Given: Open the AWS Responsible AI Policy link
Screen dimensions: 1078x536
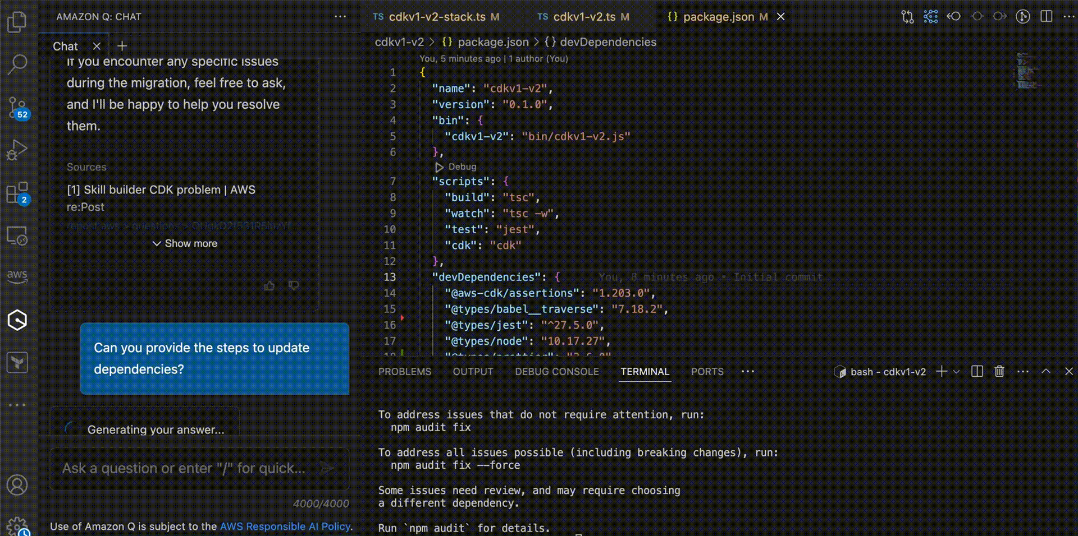Looking at the screenshot, I should click(286, 526).
